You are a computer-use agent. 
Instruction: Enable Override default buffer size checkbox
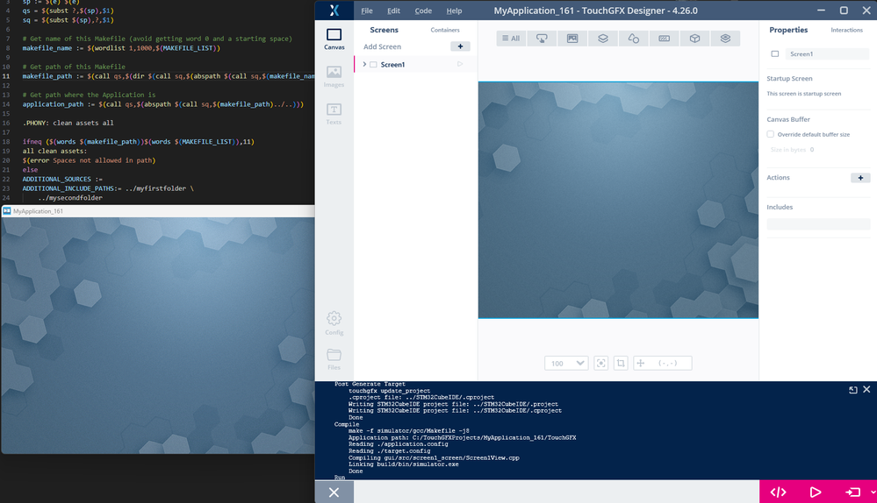pos(770,134)
